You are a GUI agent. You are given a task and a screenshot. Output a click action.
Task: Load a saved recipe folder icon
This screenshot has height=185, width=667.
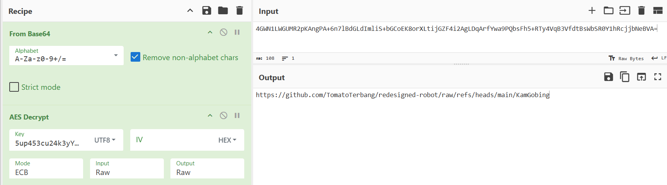pyautogui.click(x=223, y=11)
